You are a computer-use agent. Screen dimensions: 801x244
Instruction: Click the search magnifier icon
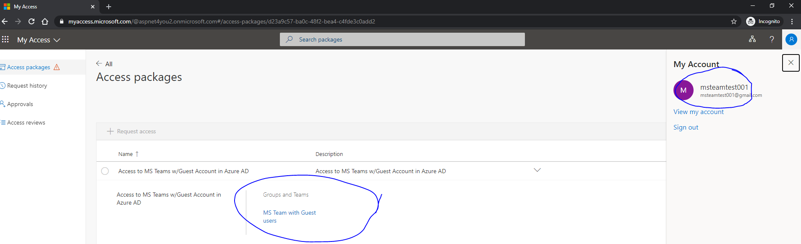coord(289,39)
